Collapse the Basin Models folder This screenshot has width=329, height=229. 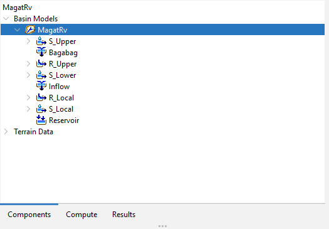point(6,18)
